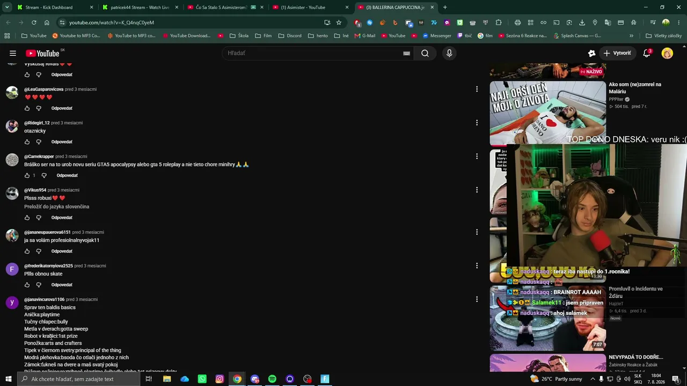Open the Promluvil o incidentu ve Žďáru video title
Viewport: 687px width, 386px height.
(635, 292)
